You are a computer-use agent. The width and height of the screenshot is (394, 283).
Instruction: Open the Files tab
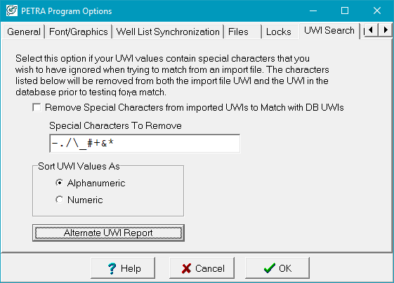click(243, 32)
